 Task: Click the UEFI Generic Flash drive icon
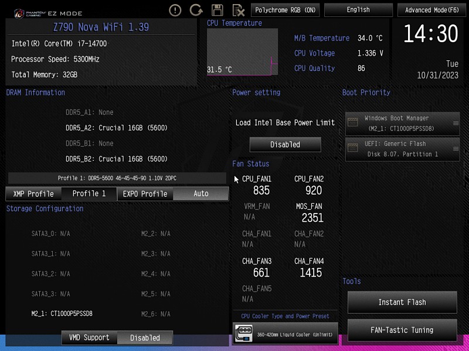click(352, 149)
